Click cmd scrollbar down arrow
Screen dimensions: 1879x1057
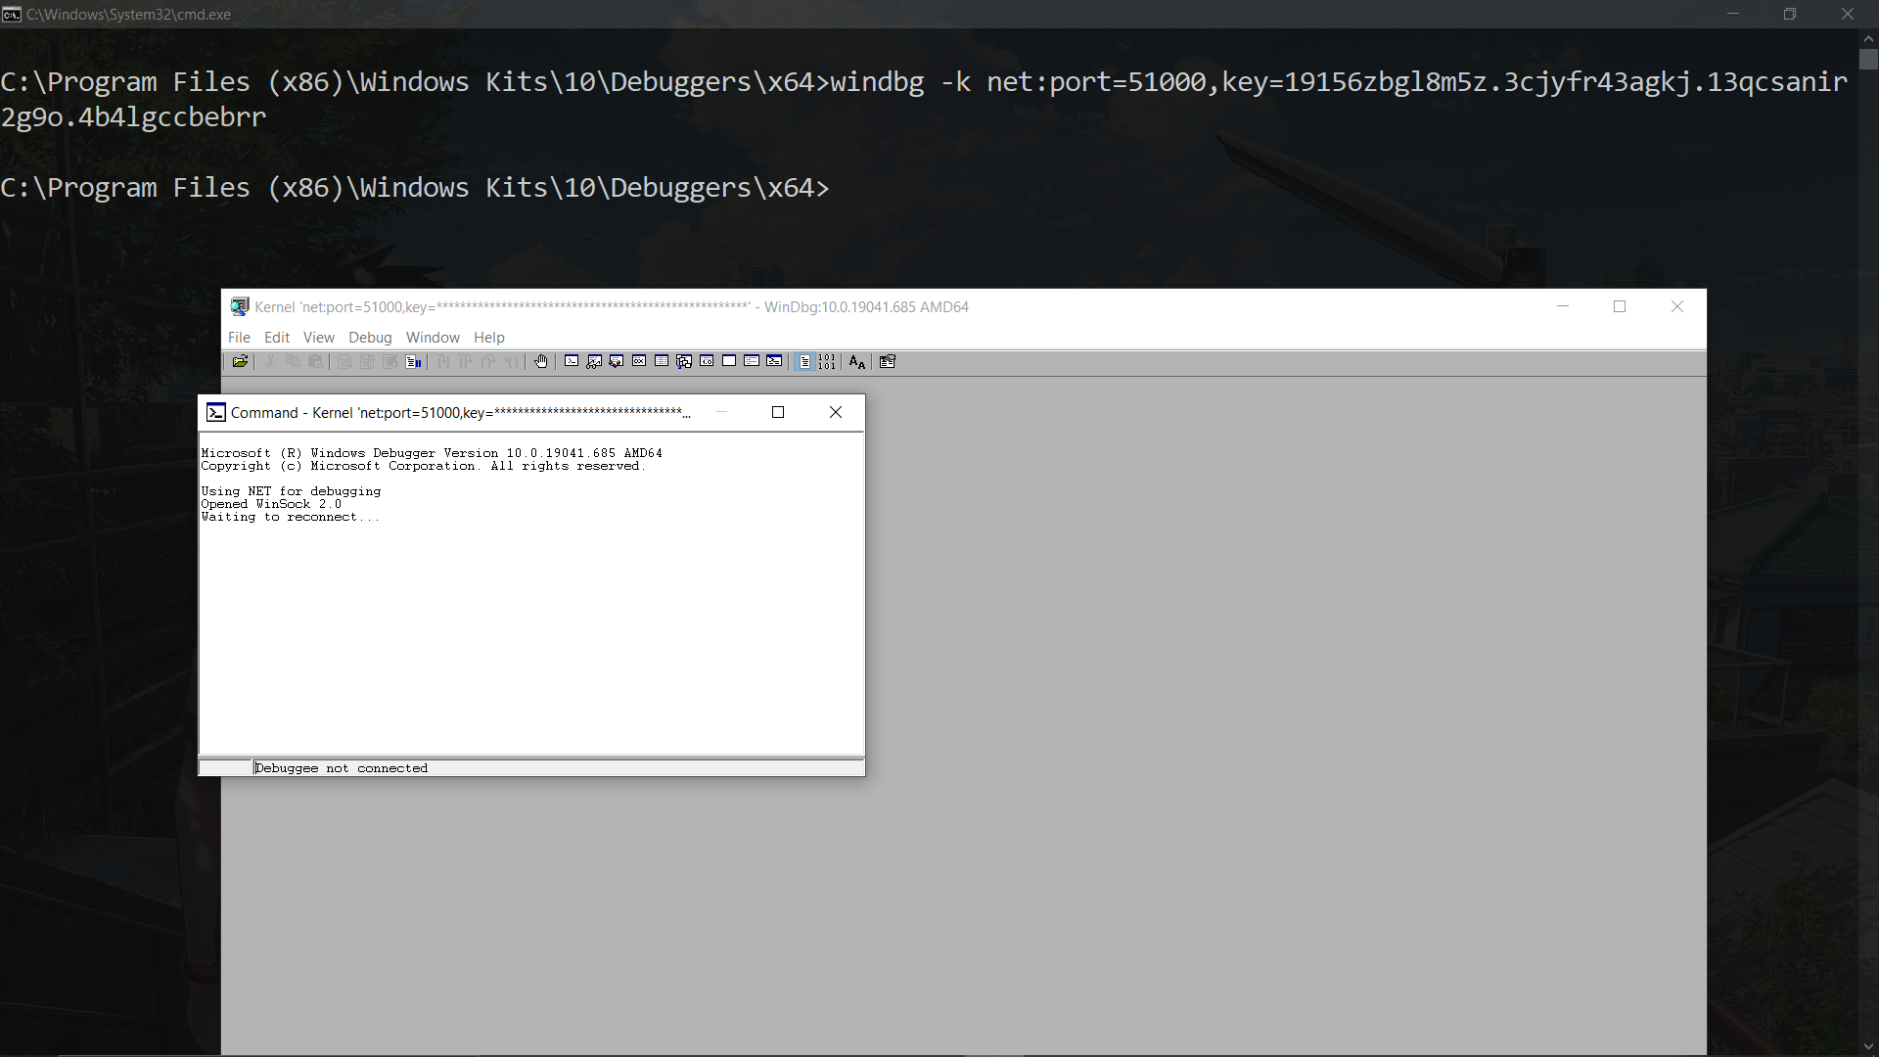coord(1868,1046)
